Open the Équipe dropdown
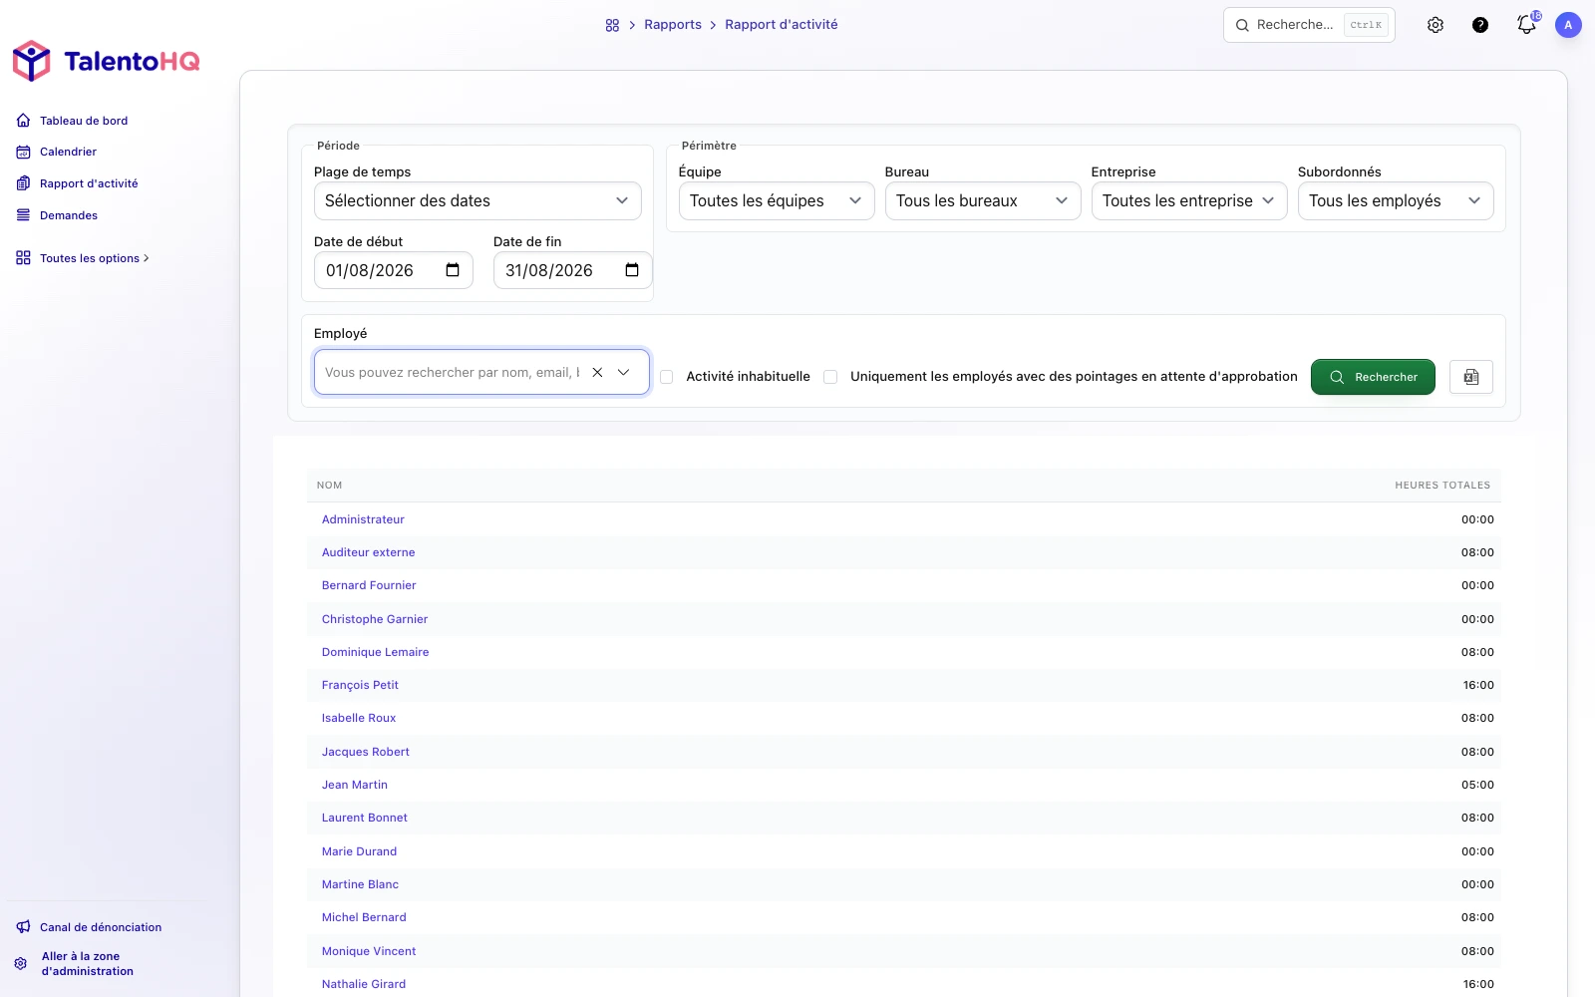This screenshot has width=1595, height=997. click(x=777, y=200)
